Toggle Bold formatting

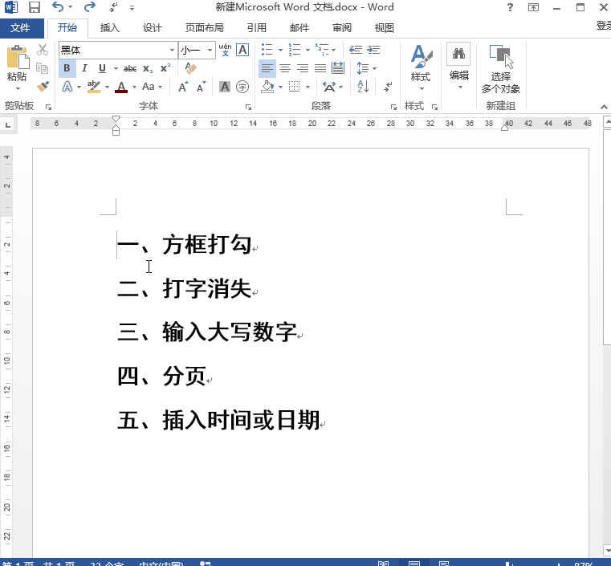pyautogui.click(x=67, y=68)
